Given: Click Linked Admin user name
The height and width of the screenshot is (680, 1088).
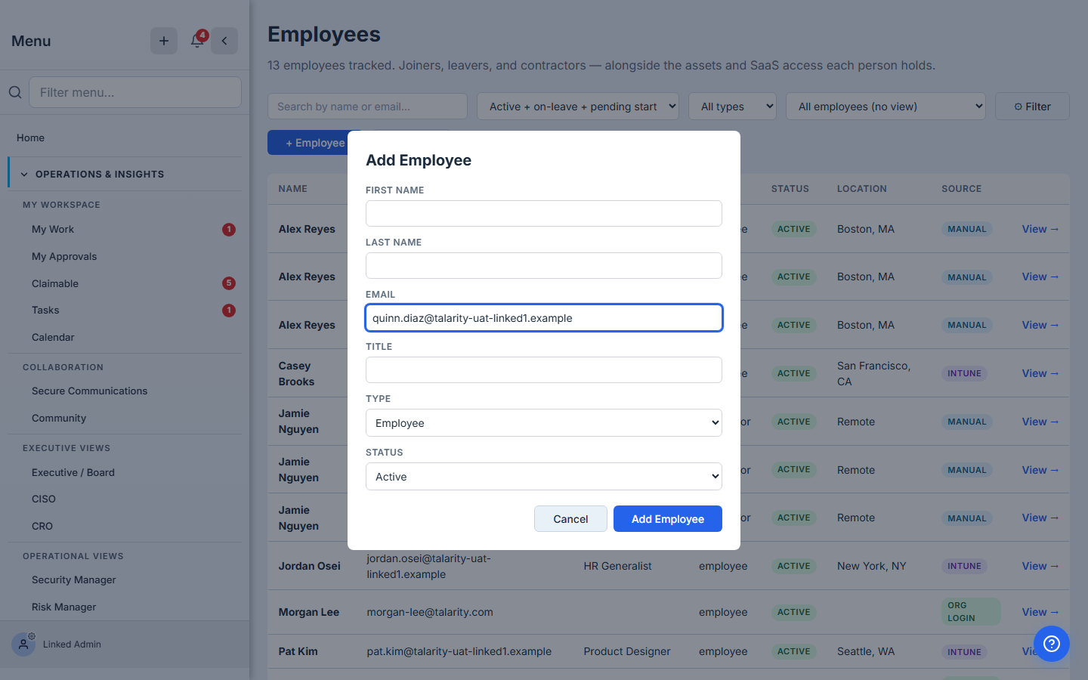Looking at the screenshot, I should pos(72,644).
